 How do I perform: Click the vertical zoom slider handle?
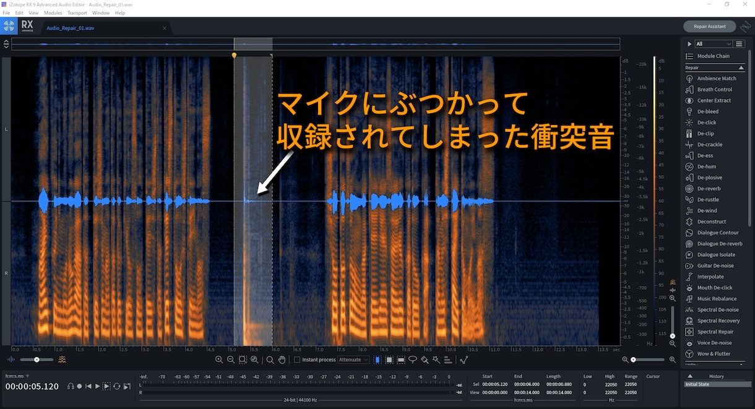pos(672,336)
